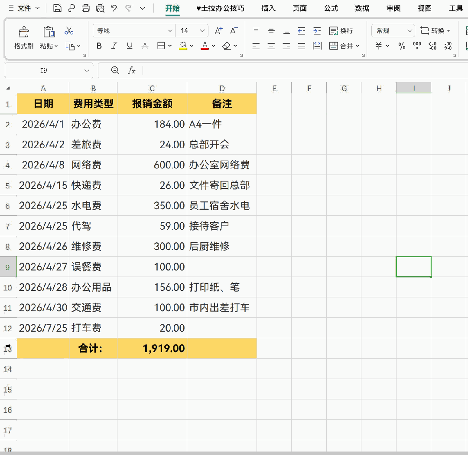Cut selection with scissors icon
The width and height of the screenshot is (468, 455).
(x=69, y=31)
